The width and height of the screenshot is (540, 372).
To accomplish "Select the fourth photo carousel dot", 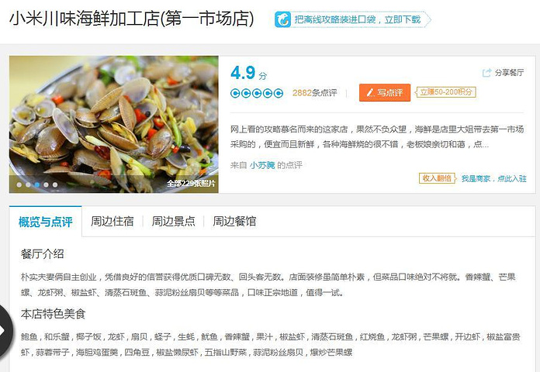I will (46, 184).
